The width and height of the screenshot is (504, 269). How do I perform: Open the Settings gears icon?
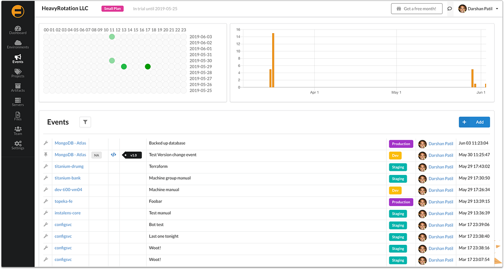tap(18, 143)
